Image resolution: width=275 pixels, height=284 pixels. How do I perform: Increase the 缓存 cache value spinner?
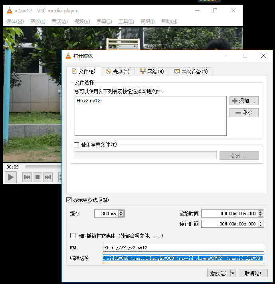[x=121, y=212]
